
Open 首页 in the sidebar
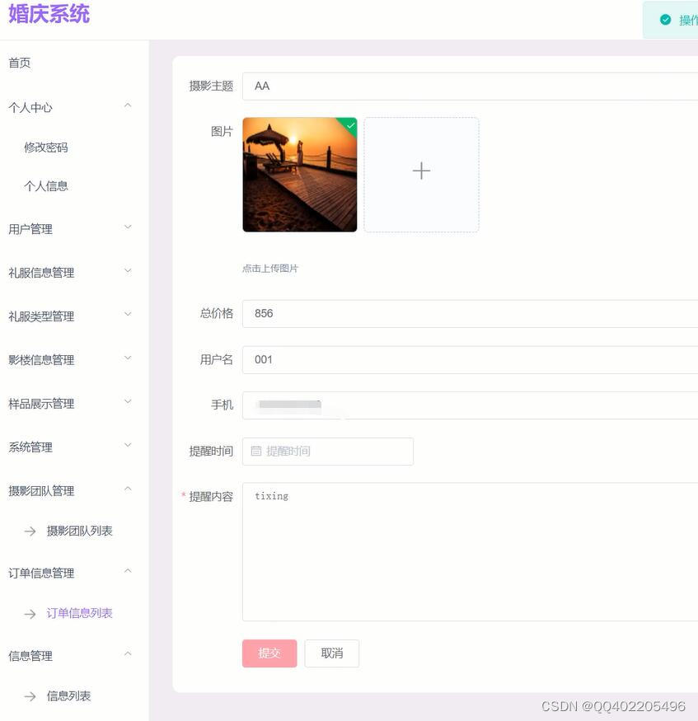pos(19,63)
